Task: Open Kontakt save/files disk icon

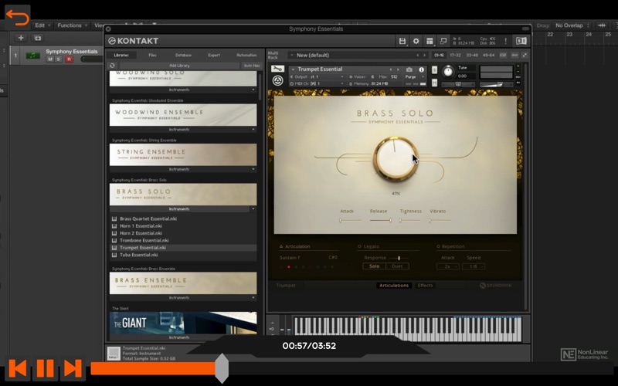Action: 402,41
